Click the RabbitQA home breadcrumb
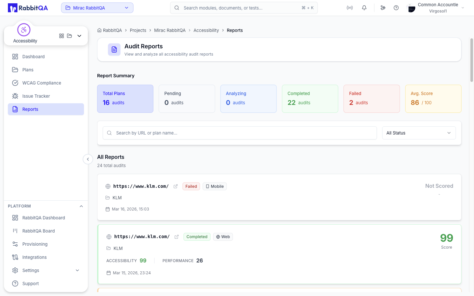 (110, 30)
